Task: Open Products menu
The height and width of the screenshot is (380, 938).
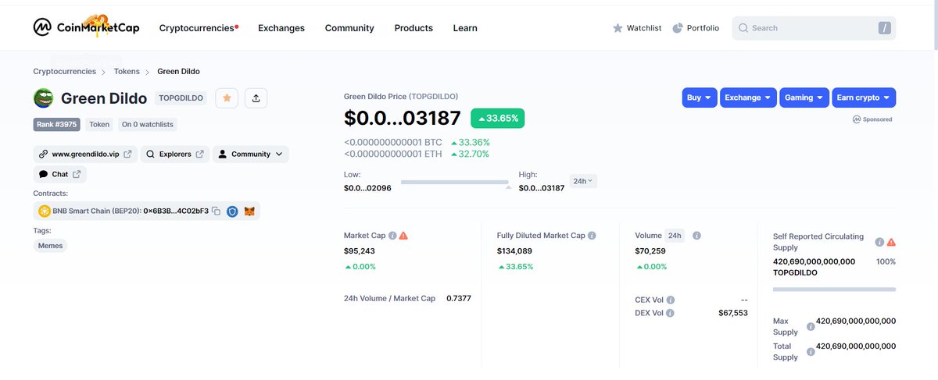Action: 414,28
